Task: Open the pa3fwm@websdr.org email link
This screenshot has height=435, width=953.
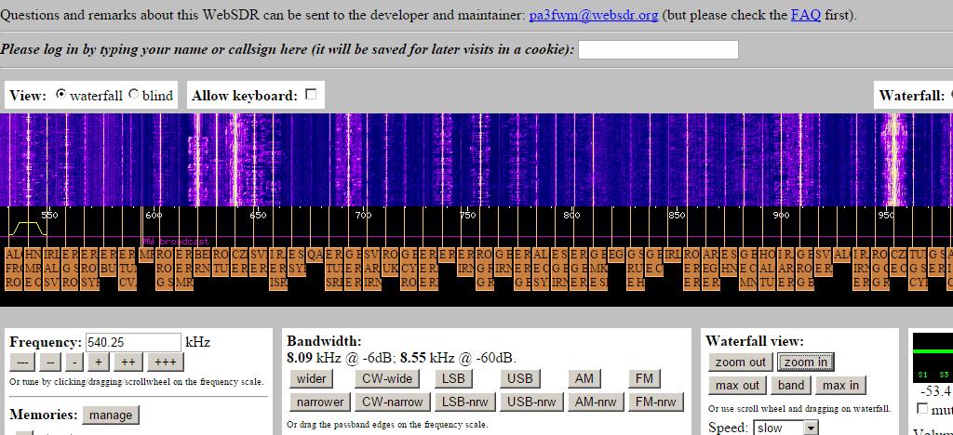Action: 594,15
